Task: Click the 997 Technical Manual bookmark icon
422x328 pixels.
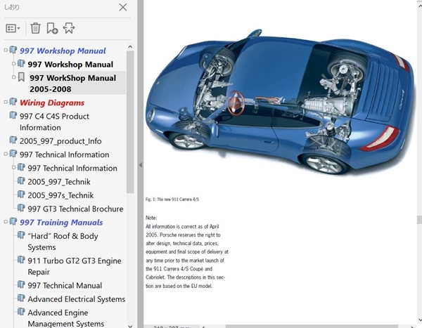Action: pos(21,284)
